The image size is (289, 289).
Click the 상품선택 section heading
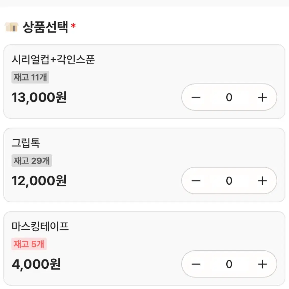click(x=45, y=27)
